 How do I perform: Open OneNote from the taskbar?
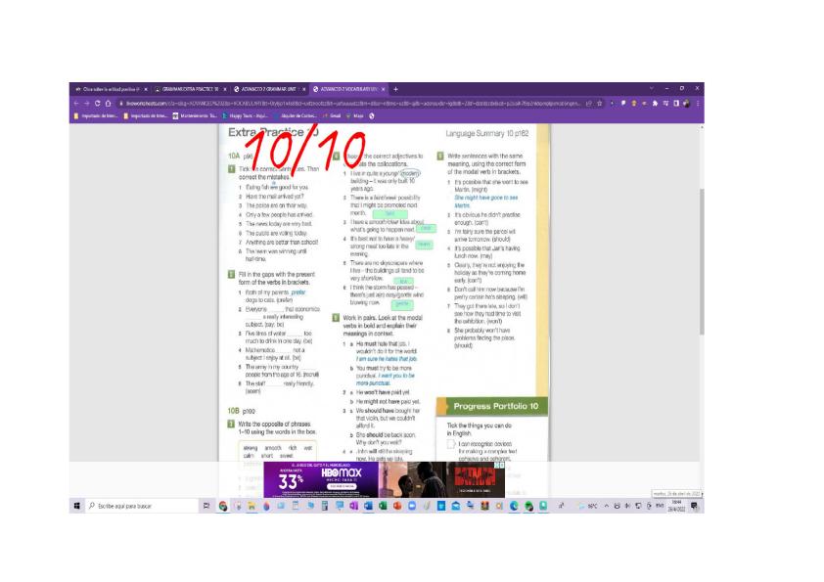[x=353, y=506]
